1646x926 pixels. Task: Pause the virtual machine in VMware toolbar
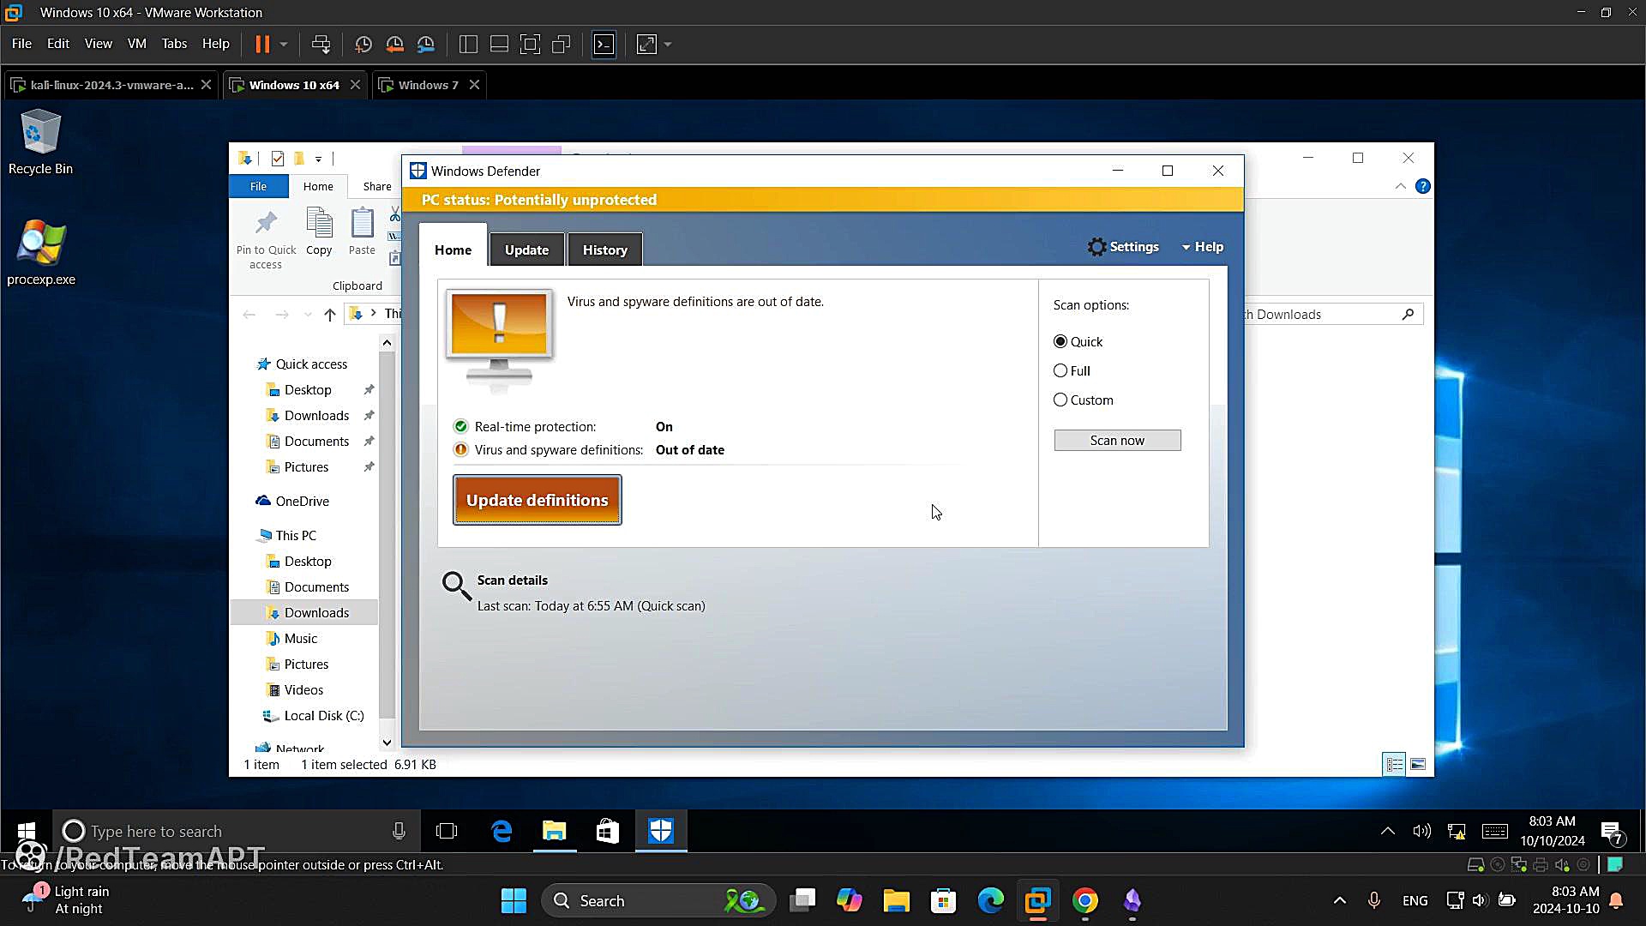[262, 44]
